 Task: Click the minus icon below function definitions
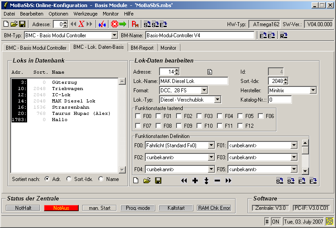click(x=217, y=181)
